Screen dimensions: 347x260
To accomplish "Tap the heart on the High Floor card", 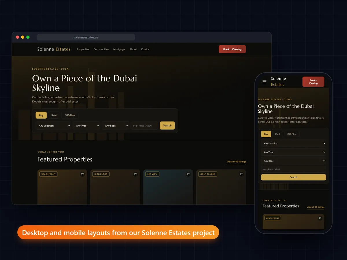I will point(135,174).
